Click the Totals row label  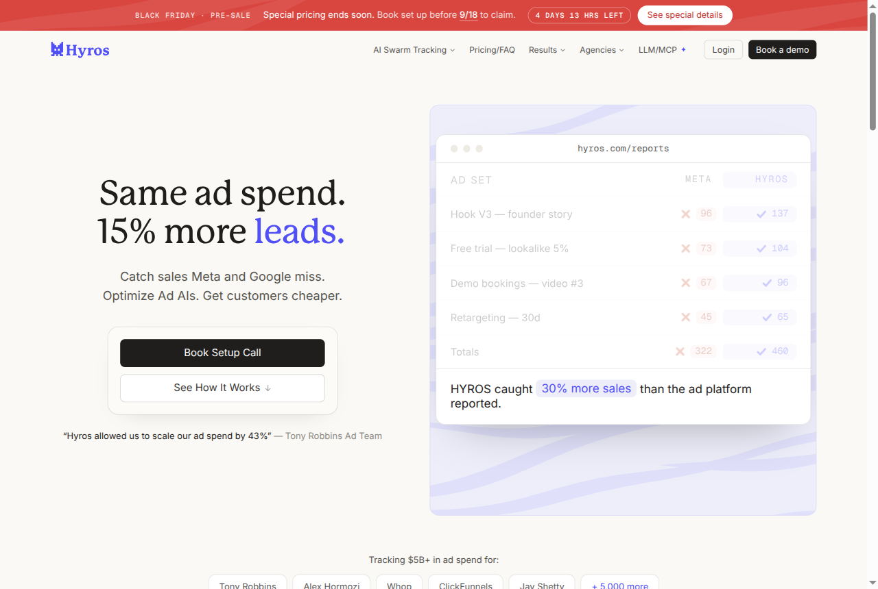[464, 351]
